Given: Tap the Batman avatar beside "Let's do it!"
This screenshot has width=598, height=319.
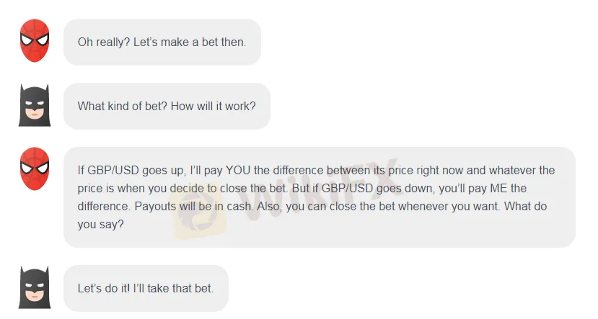Looking at the screenshot, I should [x=34, y=287].
